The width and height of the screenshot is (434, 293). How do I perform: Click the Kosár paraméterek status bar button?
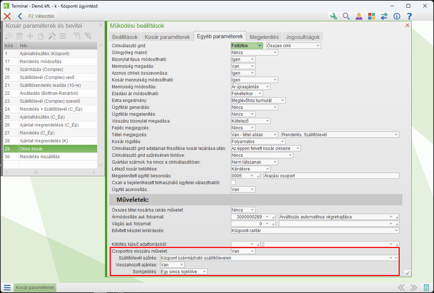35,288
